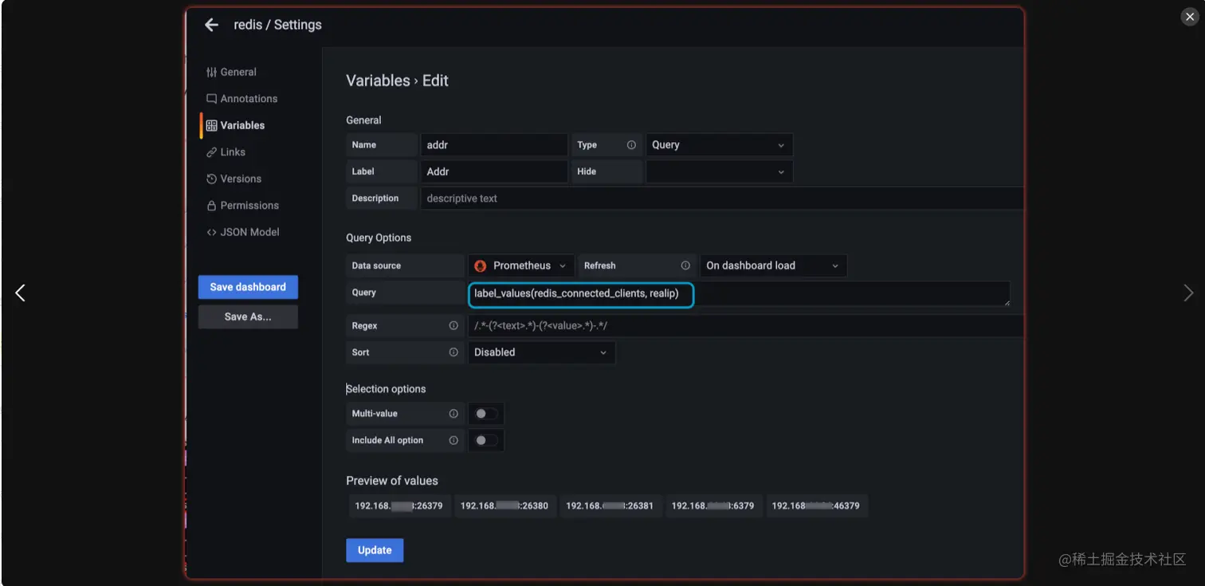
Task: Click the redis / Settings page title
Action: (277, 25)
